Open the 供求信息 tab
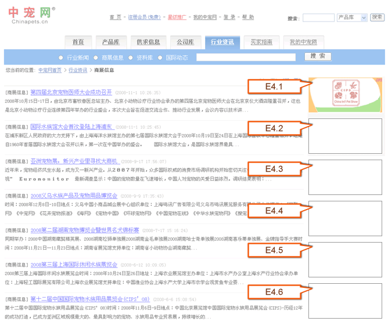 (148, 42)
